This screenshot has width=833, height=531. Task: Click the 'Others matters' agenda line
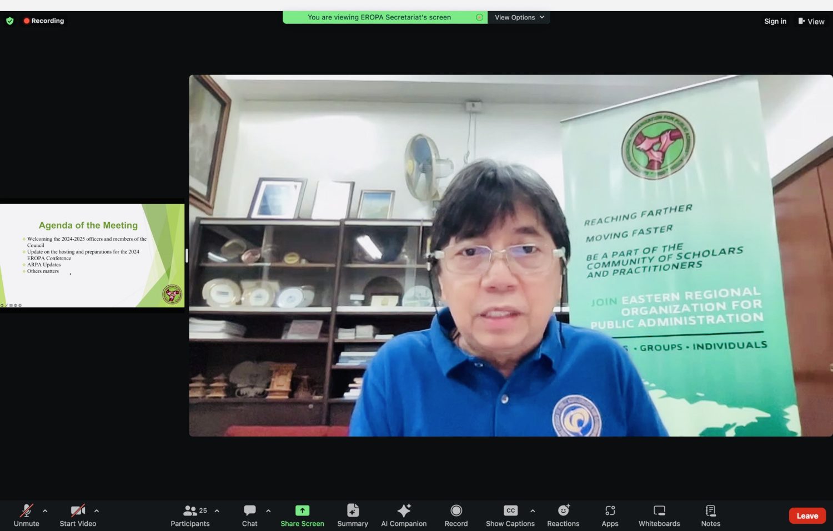coord(43,271)
